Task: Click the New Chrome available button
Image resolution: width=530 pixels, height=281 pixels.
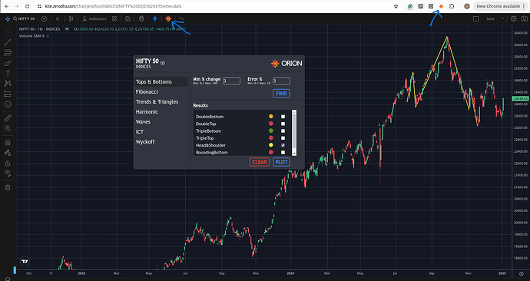Action: click(x=501, y=6)
